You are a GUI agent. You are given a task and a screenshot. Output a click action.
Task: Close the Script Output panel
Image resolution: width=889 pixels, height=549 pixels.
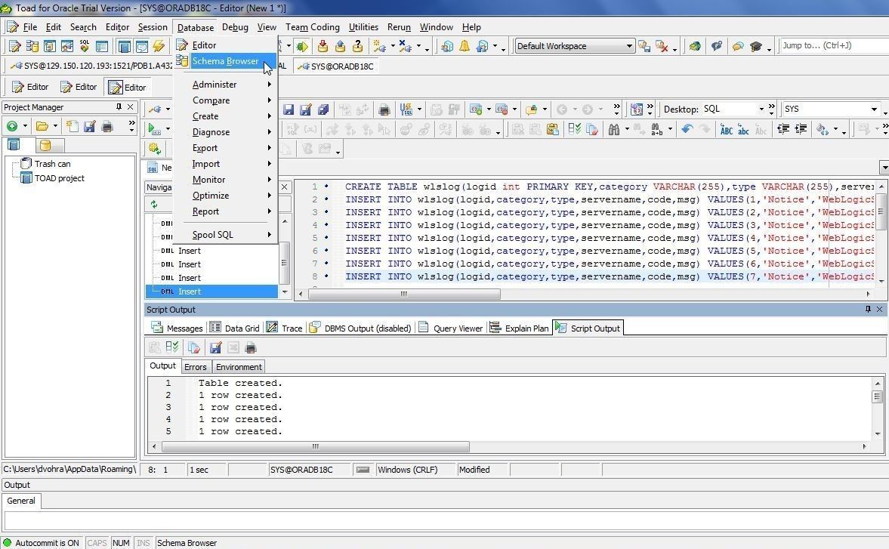click(880, 310)
